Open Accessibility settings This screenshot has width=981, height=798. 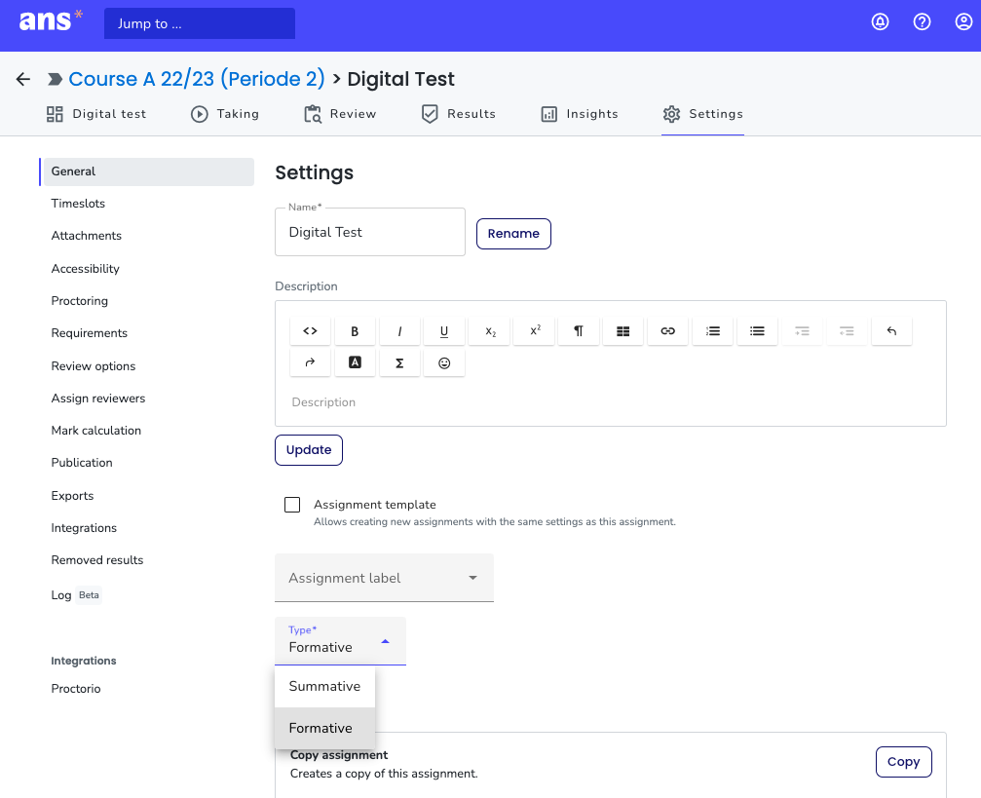pyautogui.click(x=85, y=269)
